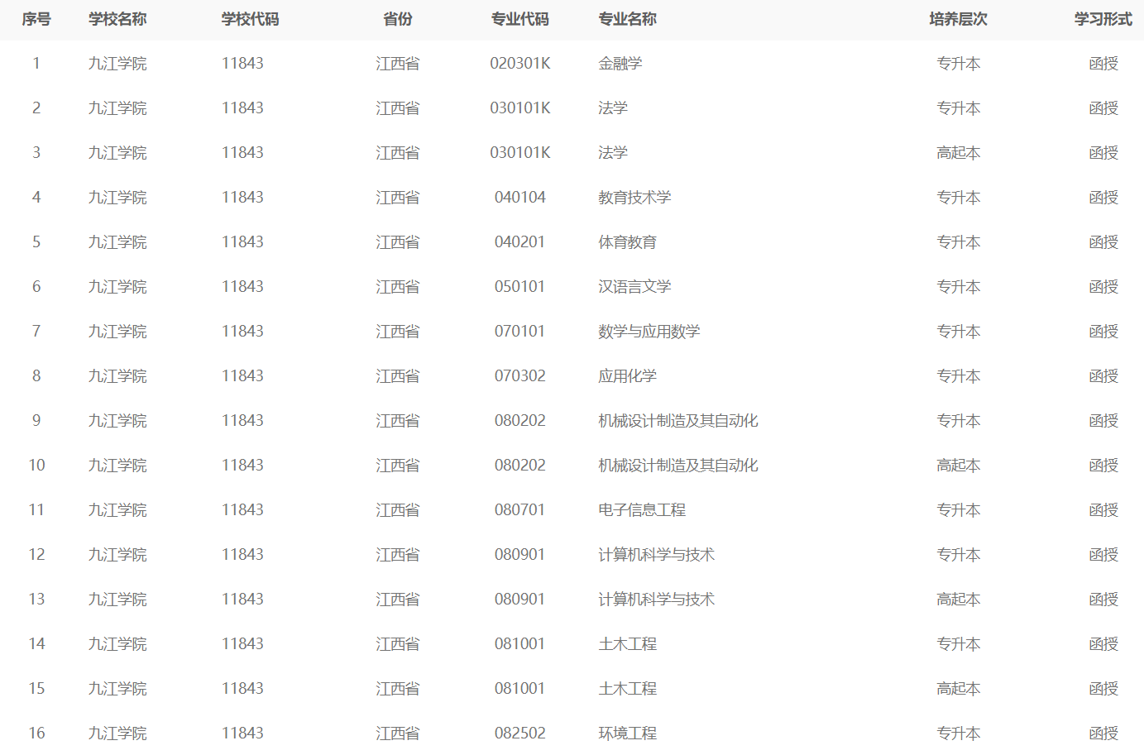The height and width of the screenshot is (755, 1144).
Task: Click 法学 in row 2
Action: pyautogui.click(x=613, y=108)
